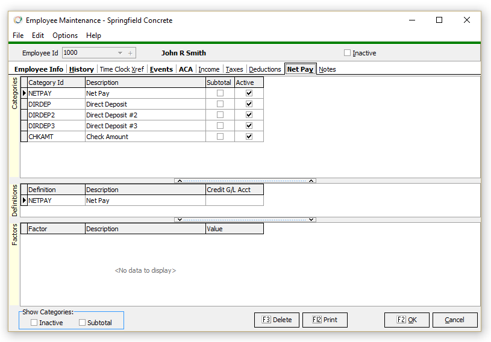Click the plus button beside Employee Id
This screenshot has height=342, width=491.
[x=130, y=53]
